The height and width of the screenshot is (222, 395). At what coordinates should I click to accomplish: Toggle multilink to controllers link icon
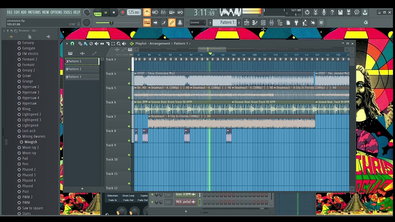[x=172, y=23]
